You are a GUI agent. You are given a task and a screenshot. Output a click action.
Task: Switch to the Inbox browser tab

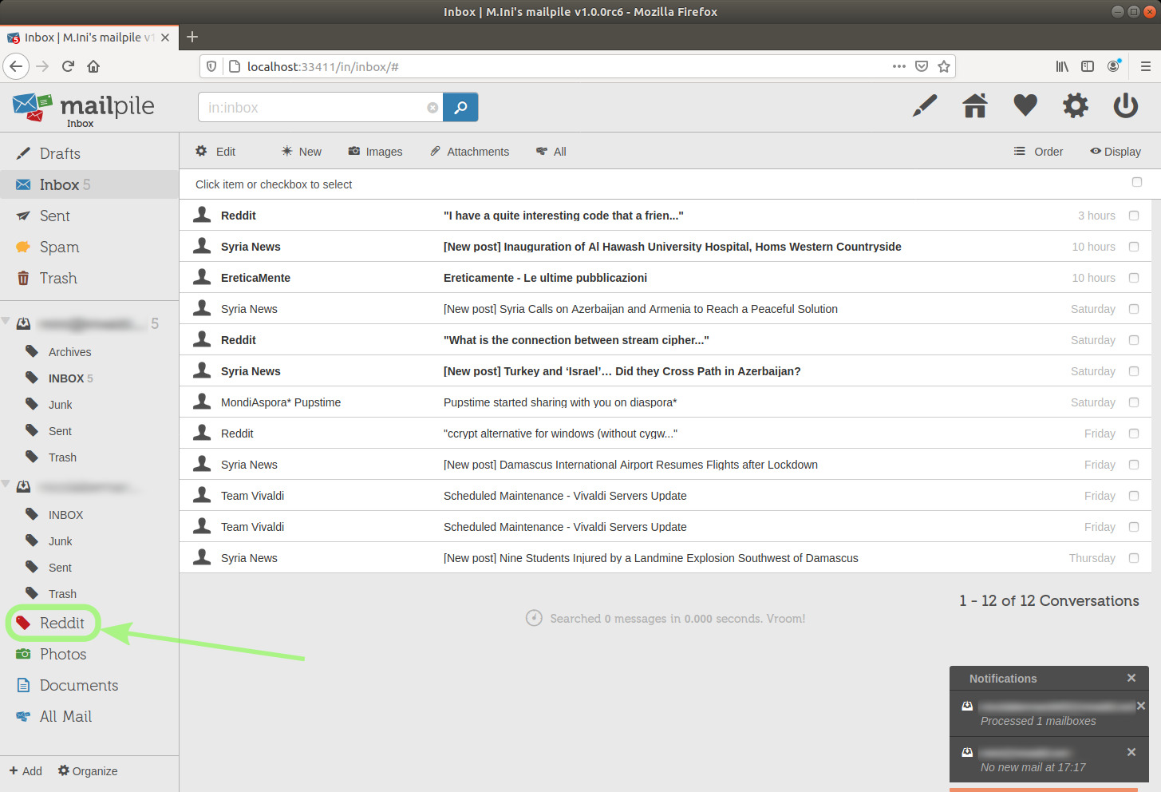[x=88, y=38]
